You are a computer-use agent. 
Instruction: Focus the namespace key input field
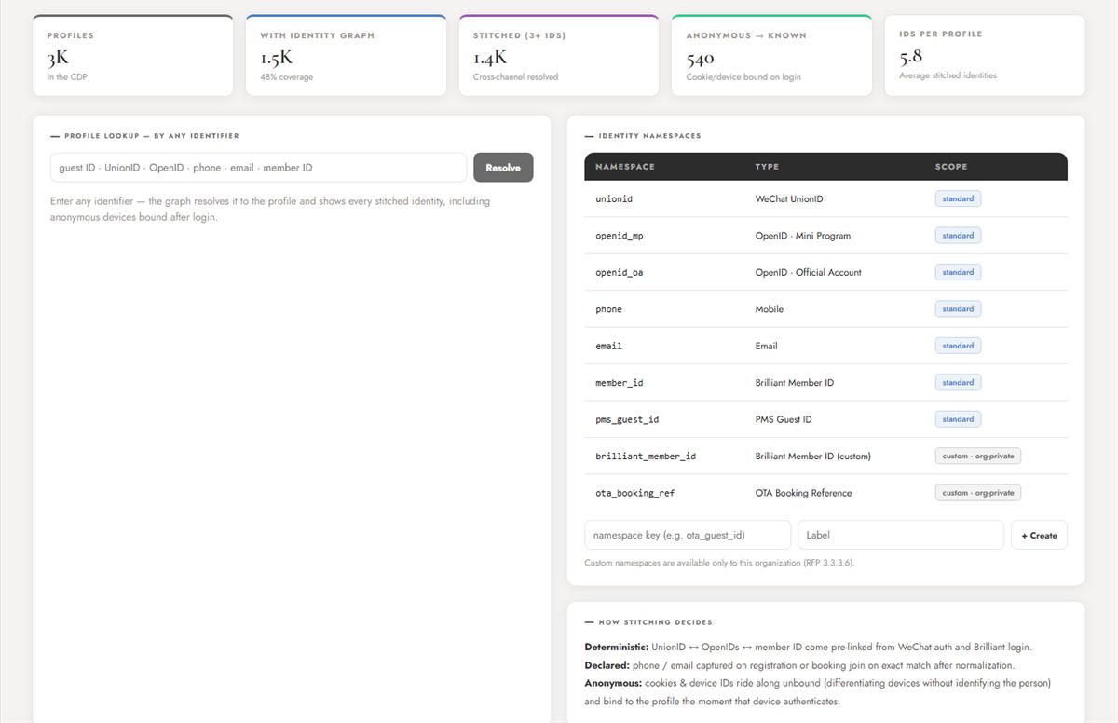(688, 535)
